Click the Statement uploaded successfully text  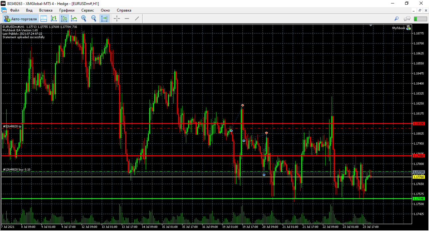[24, 37]
